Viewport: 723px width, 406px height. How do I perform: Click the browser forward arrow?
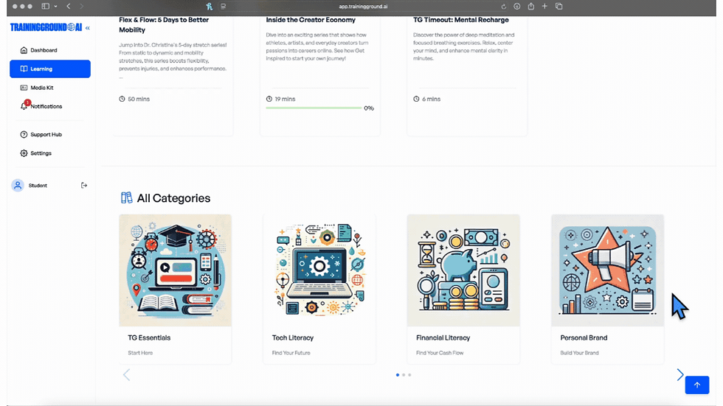click(82, 7)
